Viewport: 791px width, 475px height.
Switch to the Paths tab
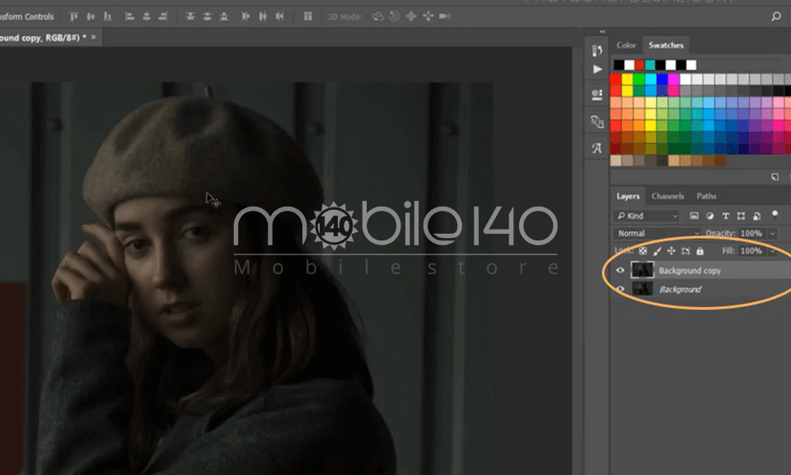click(x=706, y=196)
